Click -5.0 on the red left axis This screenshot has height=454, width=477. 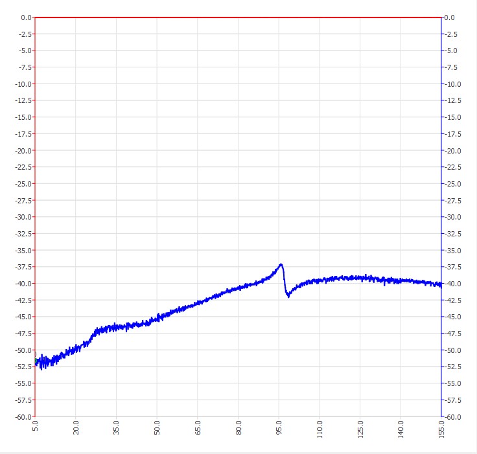(x=25, y=51)
